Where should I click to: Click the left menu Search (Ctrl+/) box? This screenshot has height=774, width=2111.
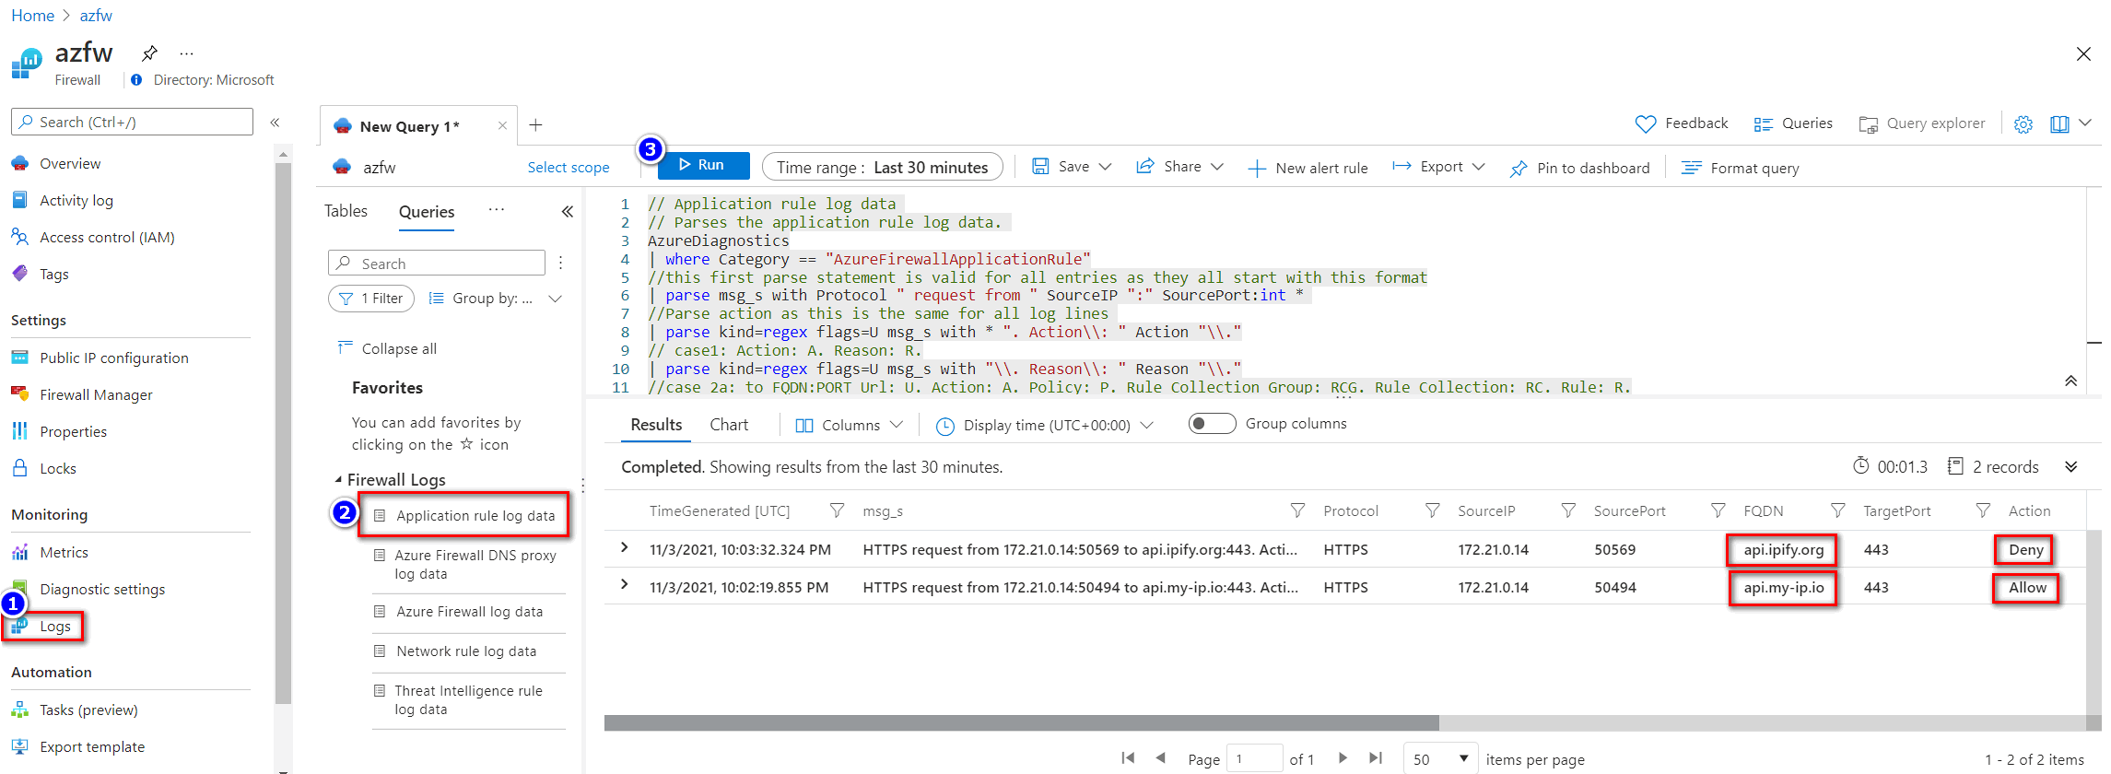132,122
